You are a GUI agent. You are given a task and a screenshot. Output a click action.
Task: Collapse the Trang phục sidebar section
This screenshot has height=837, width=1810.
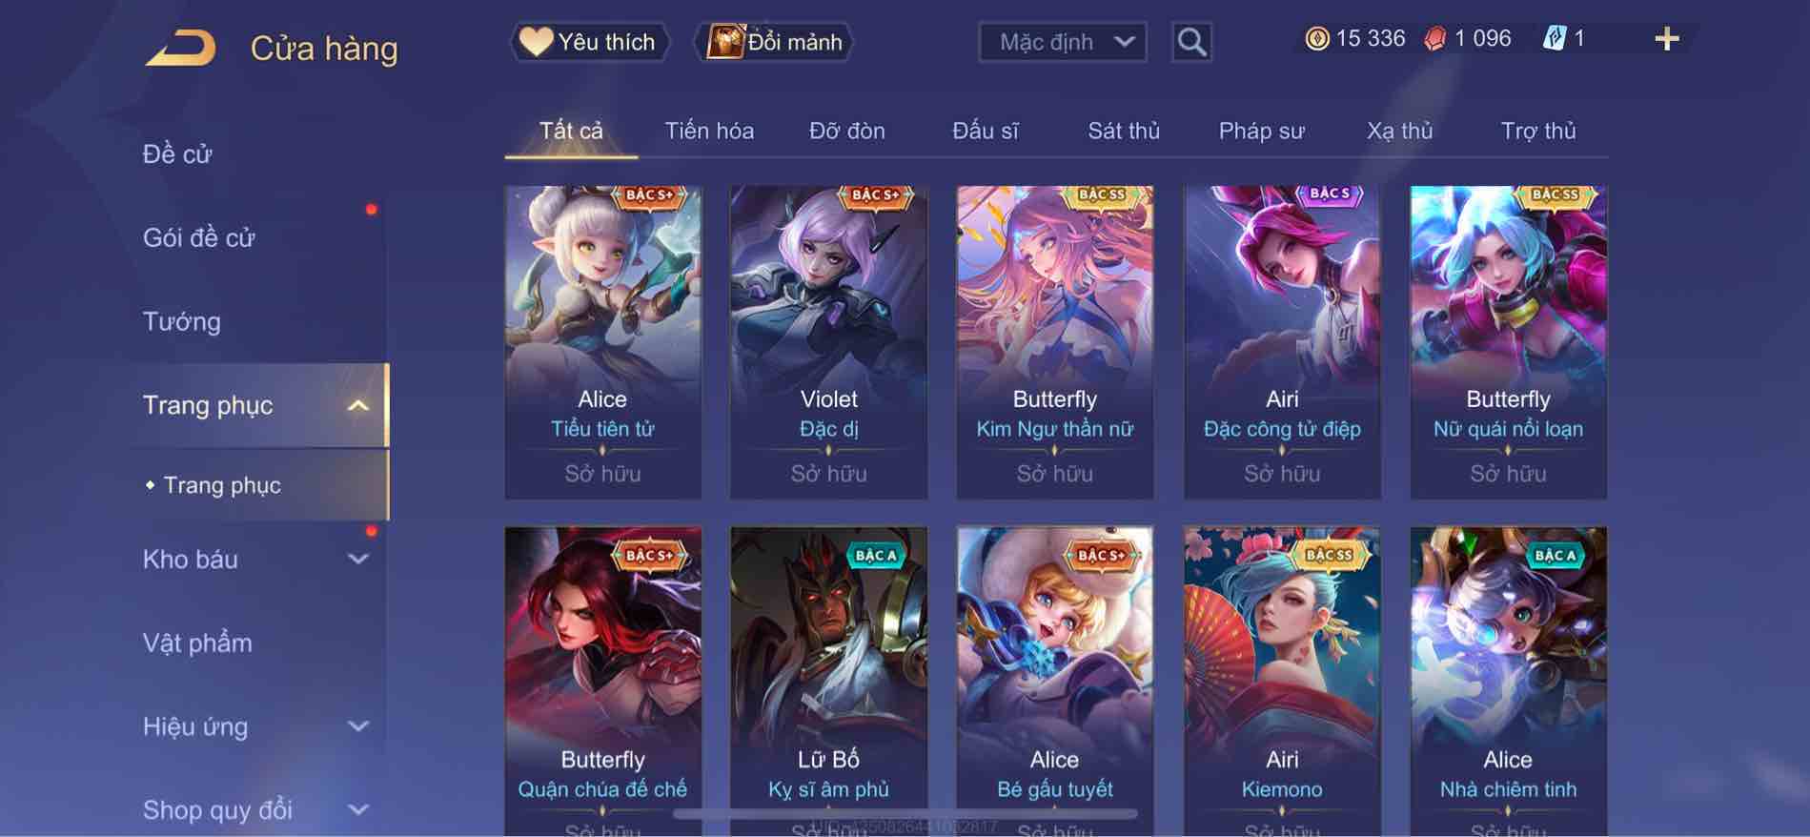[357, 405]
